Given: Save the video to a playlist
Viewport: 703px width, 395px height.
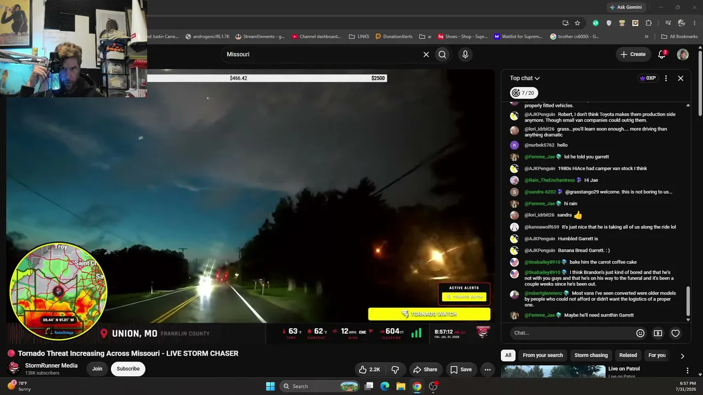Looking at the screenshot, I should [461, 369].
